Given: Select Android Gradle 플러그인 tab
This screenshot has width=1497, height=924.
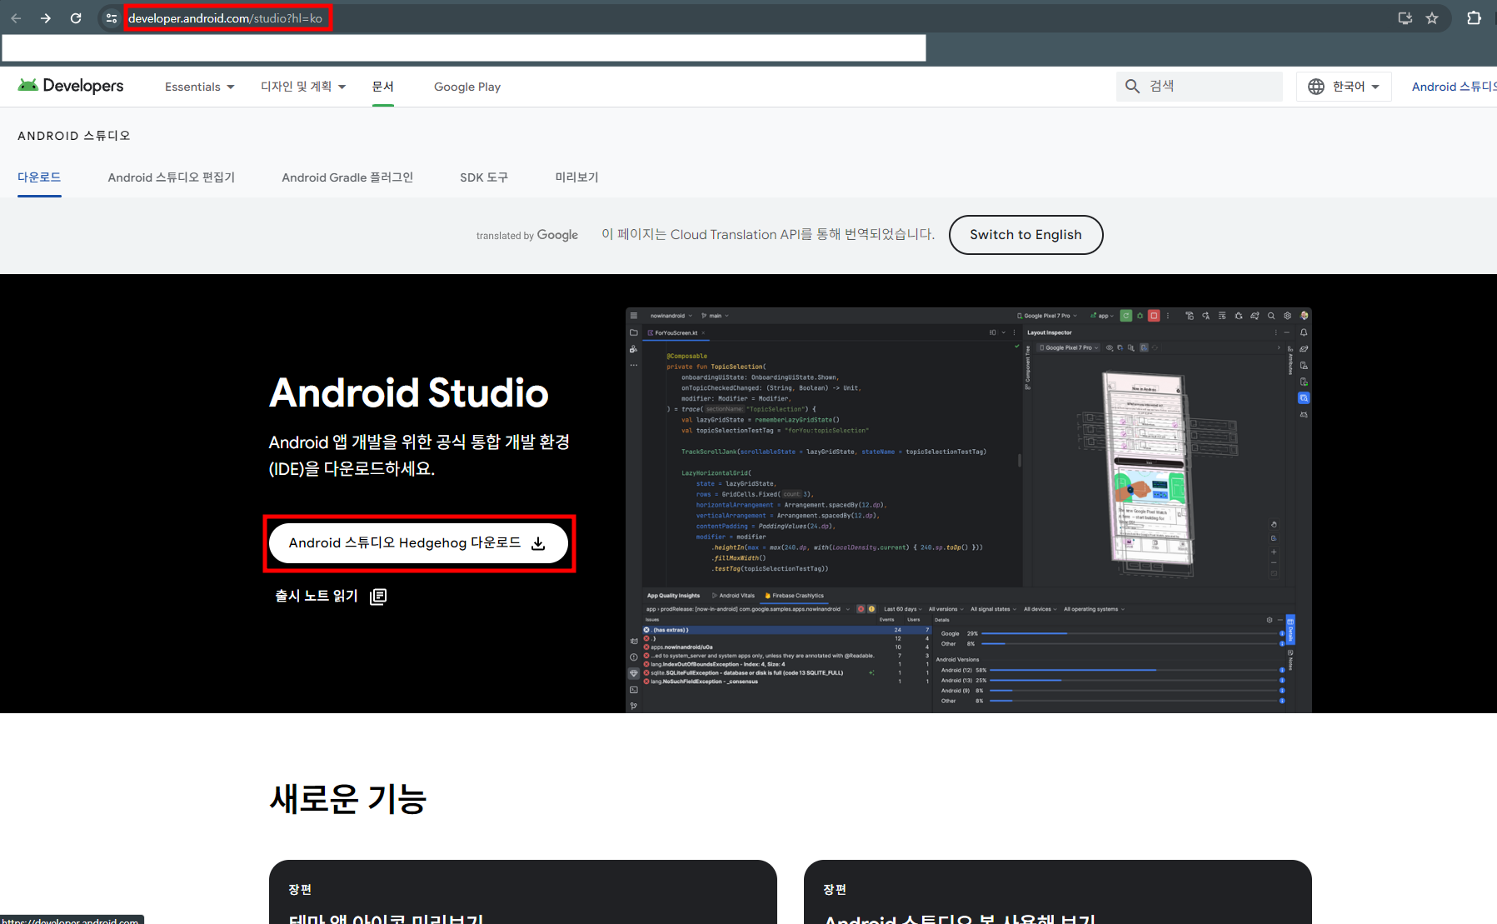Looking at the screenshot, I should pyautogui.click(x=347, y=177).
